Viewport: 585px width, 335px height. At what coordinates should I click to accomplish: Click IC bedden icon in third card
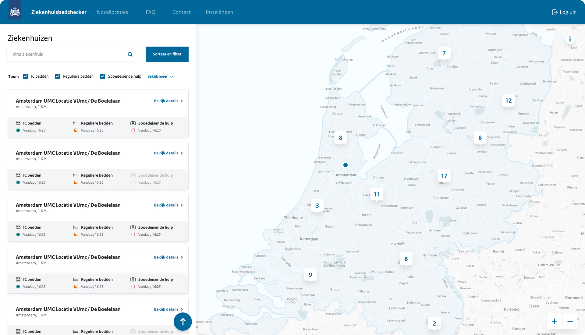(x=18, y=227)
